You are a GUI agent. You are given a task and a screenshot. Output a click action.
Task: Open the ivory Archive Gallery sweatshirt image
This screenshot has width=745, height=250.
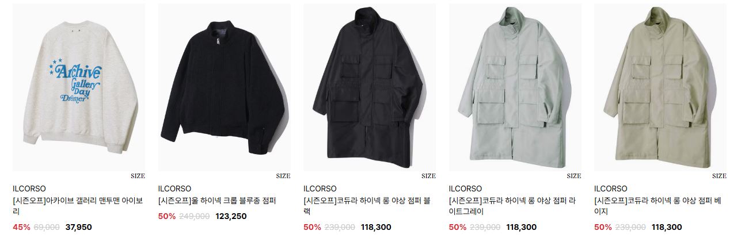coord(79,87)
